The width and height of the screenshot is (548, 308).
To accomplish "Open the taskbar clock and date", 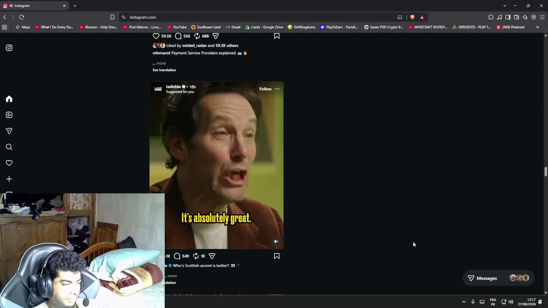I will pos(527,302).
